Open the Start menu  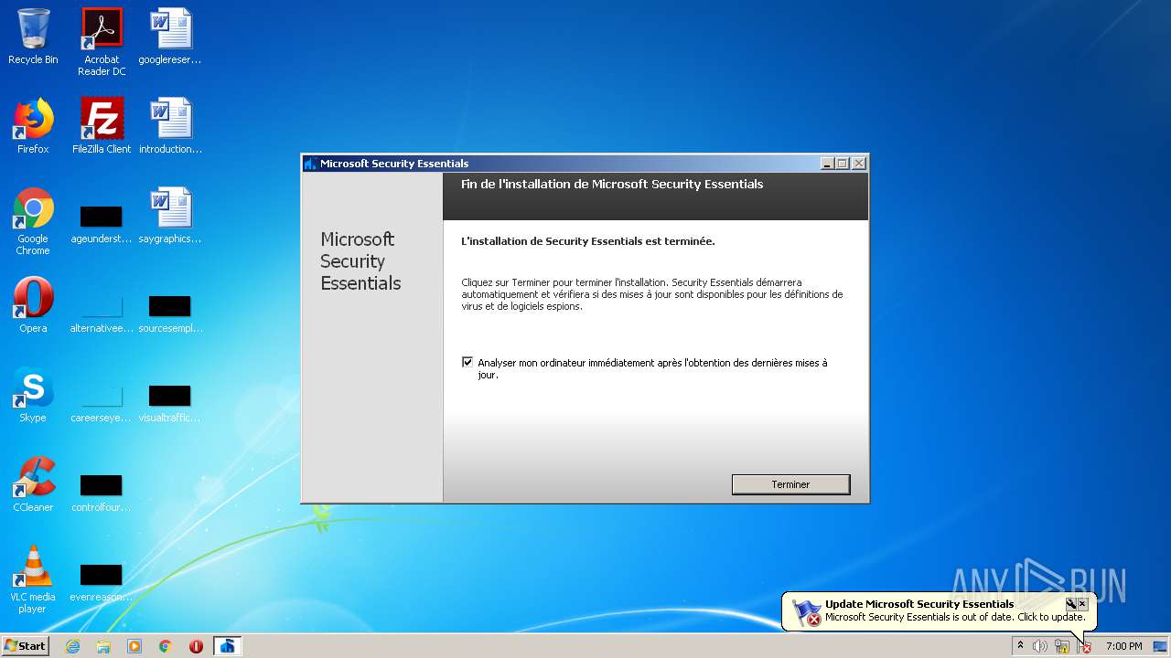[25, 645]
